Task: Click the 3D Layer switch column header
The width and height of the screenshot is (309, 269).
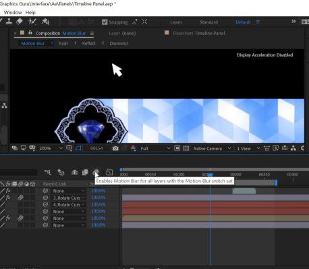Action: 33,184
